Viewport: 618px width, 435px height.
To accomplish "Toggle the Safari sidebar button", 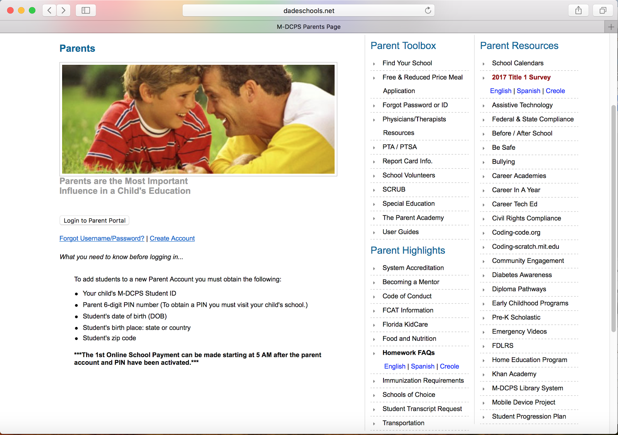I will 86,10.
